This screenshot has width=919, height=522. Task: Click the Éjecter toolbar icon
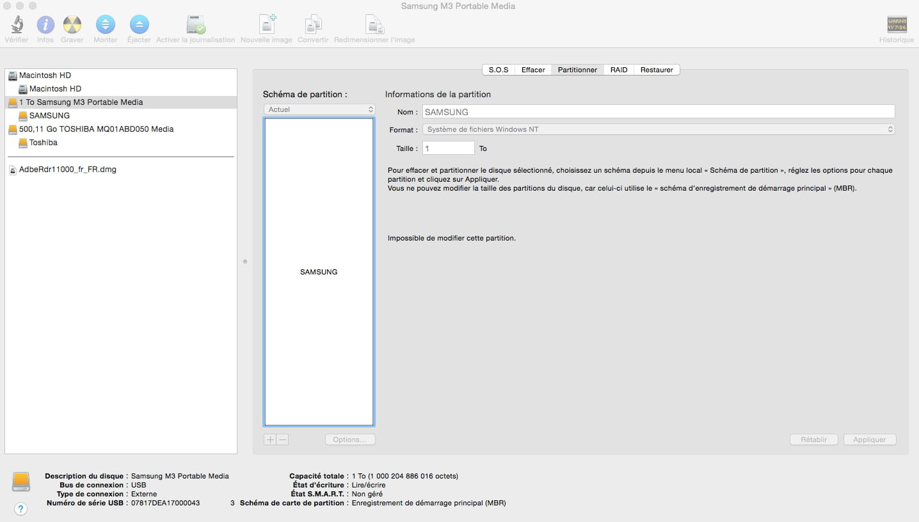(139, 25)
